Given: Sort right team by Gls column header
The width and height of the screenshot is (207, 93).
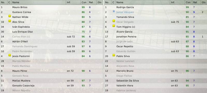Looking at the screenshot, I should coord(203,2).
